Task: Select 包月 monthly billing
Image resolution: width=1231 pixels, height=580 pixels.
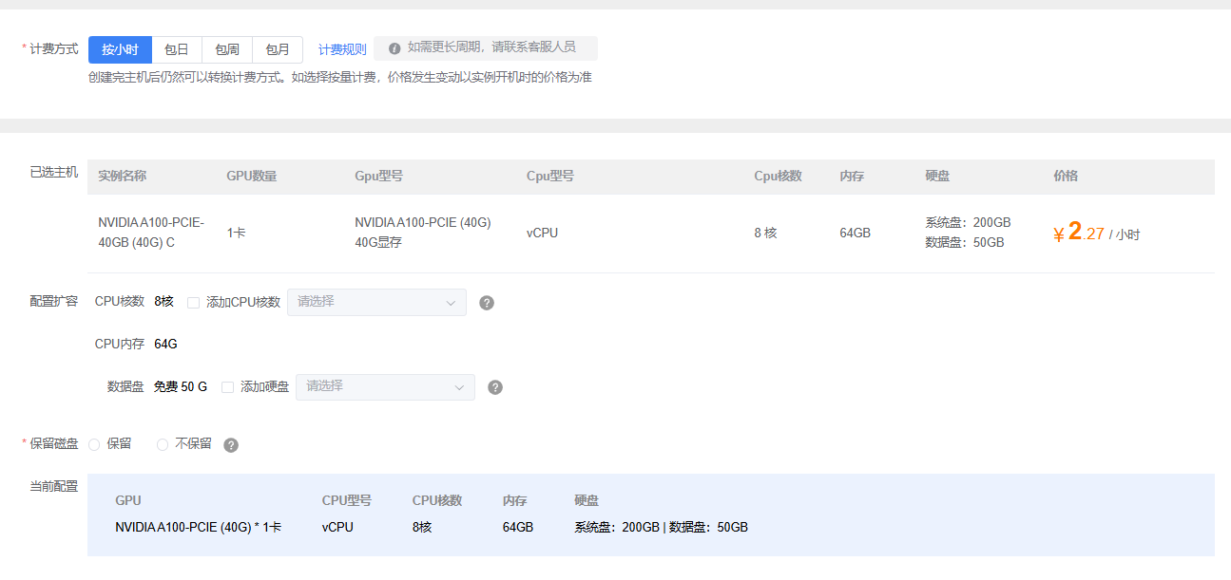Action: 278,49
